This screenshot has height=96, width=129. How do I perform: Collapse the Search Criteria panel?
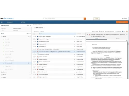pos(30,26)
